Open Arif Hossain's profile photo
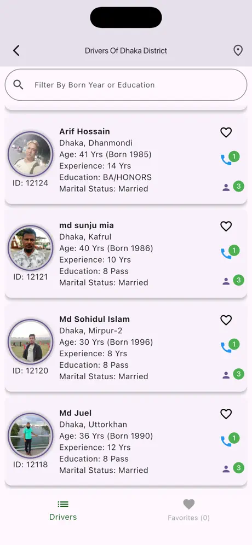The image size is (252, 545). (x=30, y=154)
